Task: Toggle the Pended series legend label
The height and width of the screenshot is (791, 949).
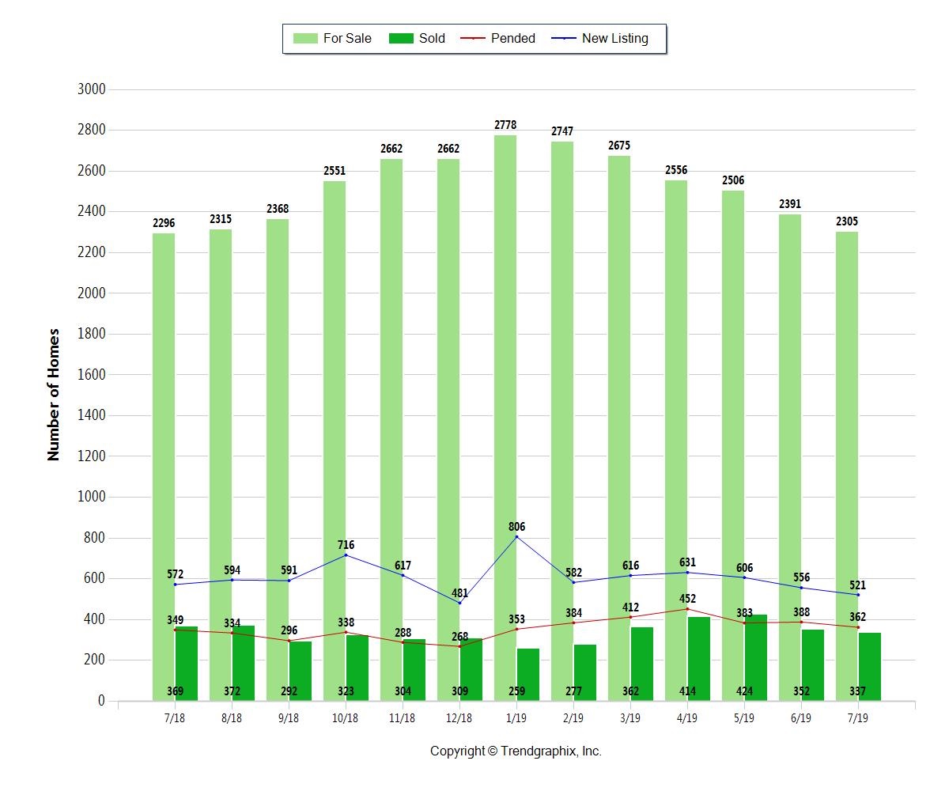Action: click(x=512, y=39)
